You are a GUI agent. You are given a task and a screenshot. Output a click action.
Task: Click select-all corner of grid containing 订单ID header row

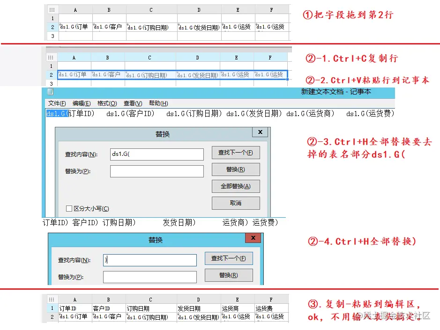[52, 300]
